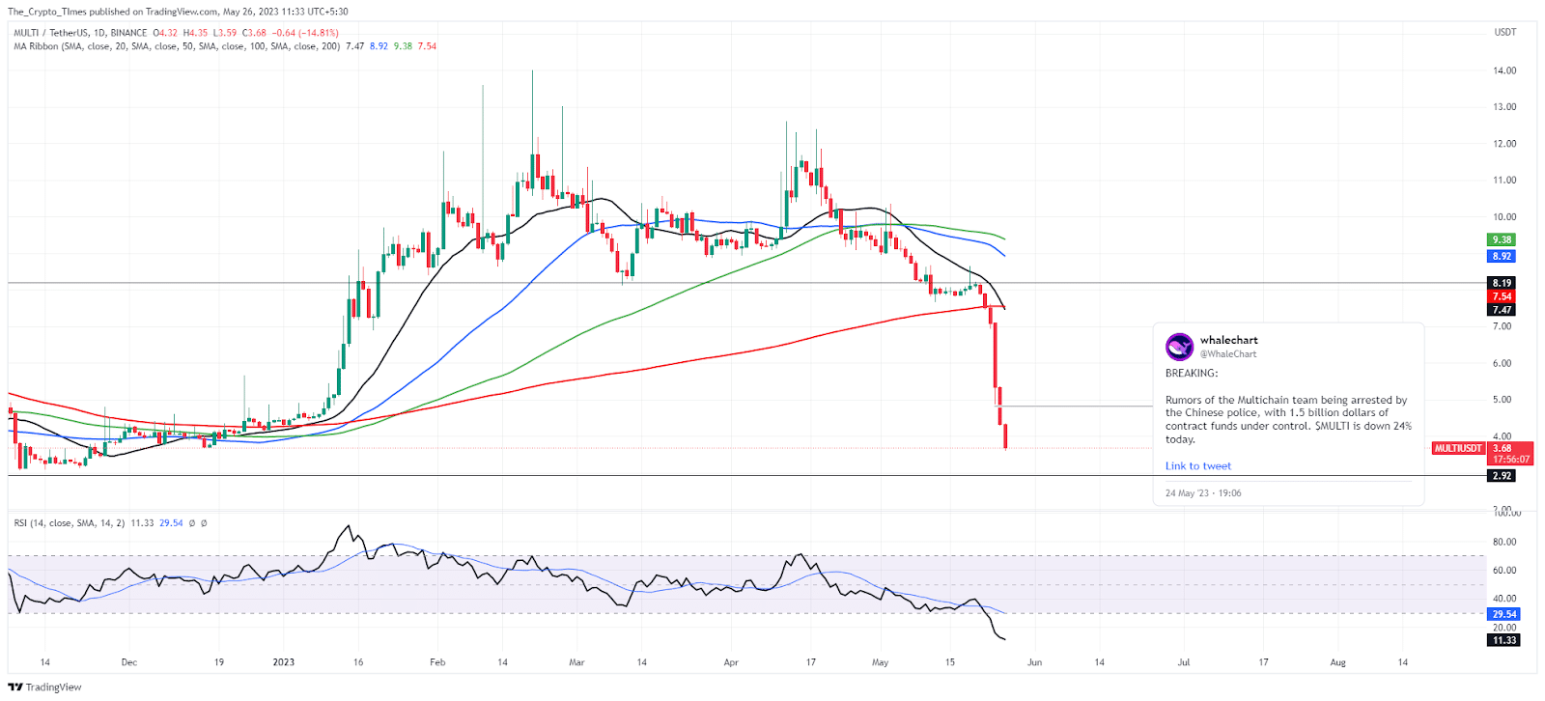The image size is (1545, 701).
Task: Click the whalechart name in tweet card
Action: click(x=1228, y=340)
